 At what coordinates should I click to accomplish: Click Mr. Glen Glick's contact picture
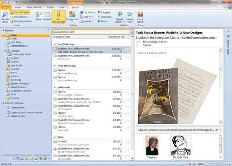(x=180, y=145)
